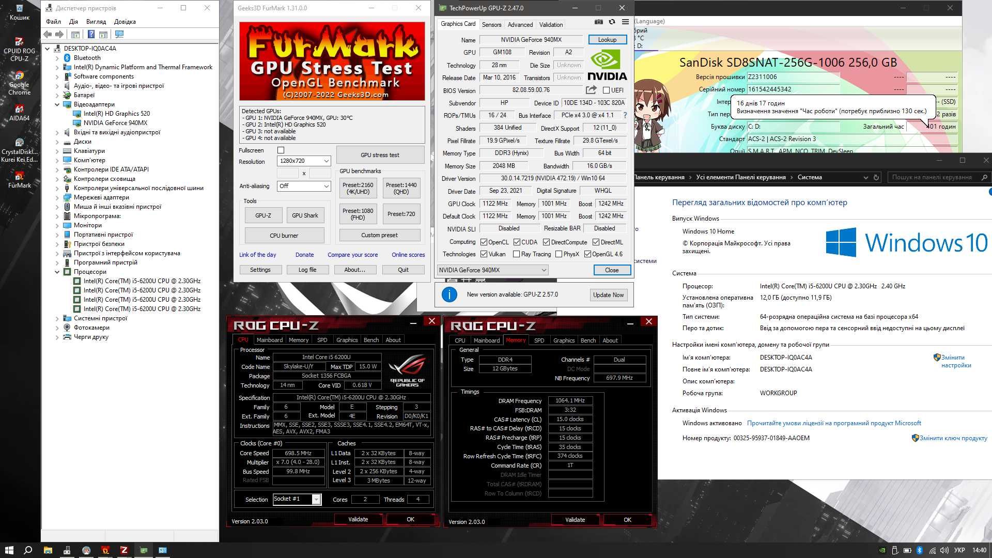Open Mainboard tab in left ROG CPU-Z
992x558 pixels.
click(270, 340)
